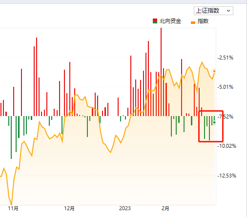Select the green endpoint dot on latest bar

214,122
